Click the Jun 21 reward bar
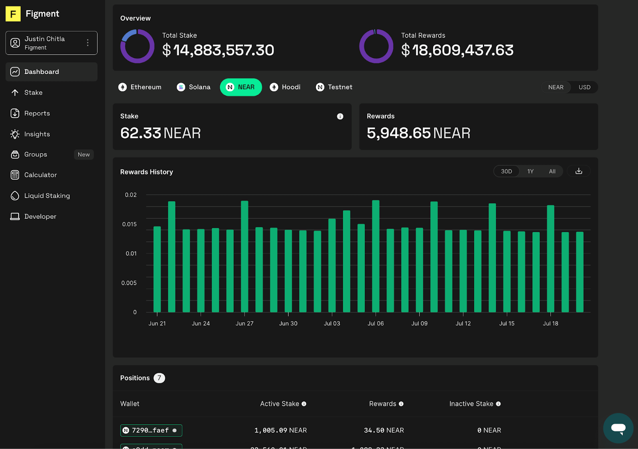This screenshot has width=638, height=449. coord(157,269)
